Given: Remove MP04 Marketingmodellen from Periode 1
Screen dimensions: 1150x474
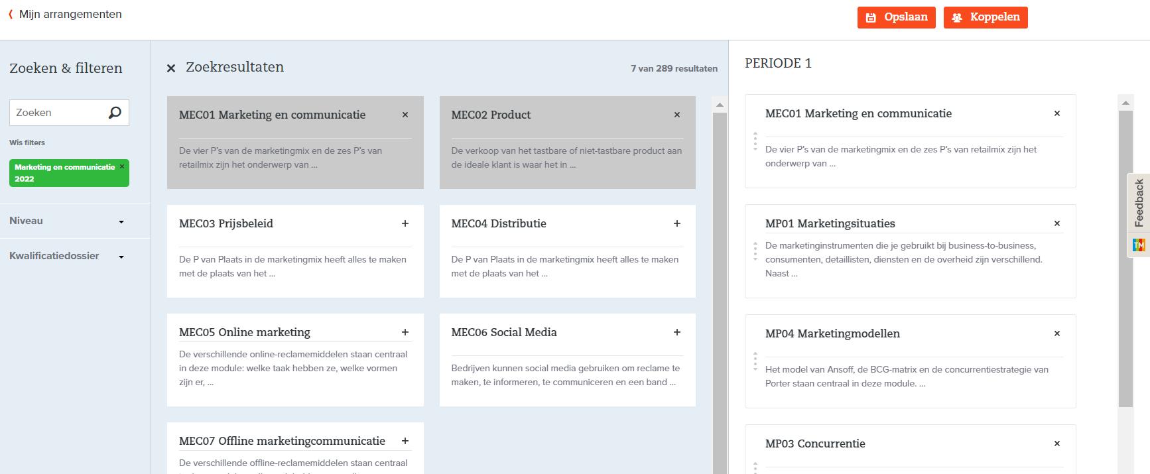Looking at the screenshot, I should pyautogui.click(x=1057, y=333).
